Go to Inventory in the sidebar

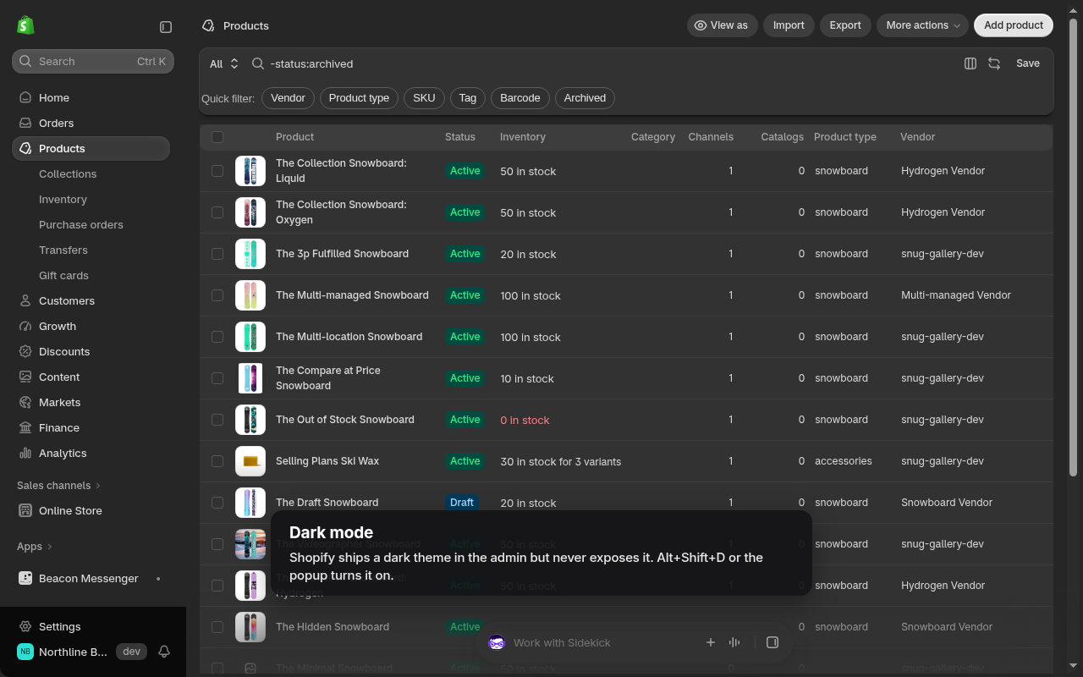(63, 199)
